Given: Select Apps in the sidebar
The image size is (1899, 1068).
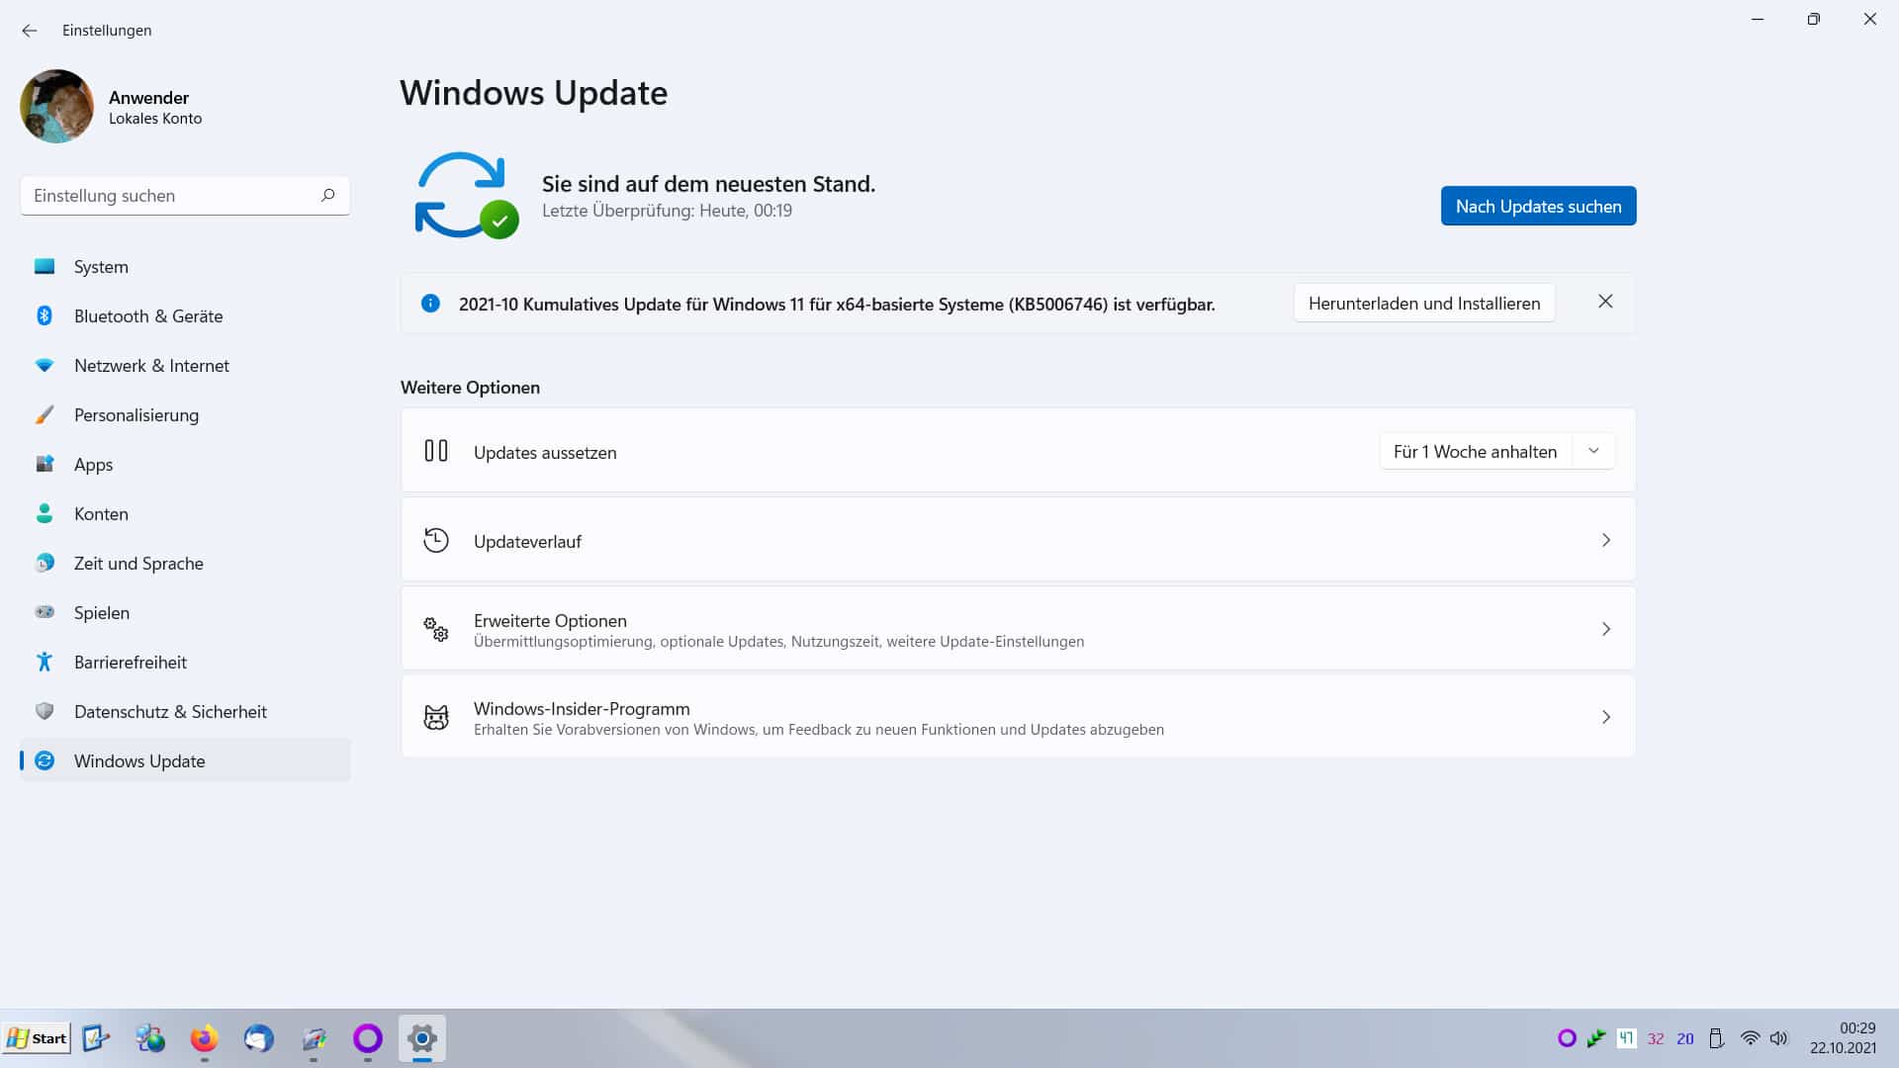Looking at the screenshot, I should 185,464.
